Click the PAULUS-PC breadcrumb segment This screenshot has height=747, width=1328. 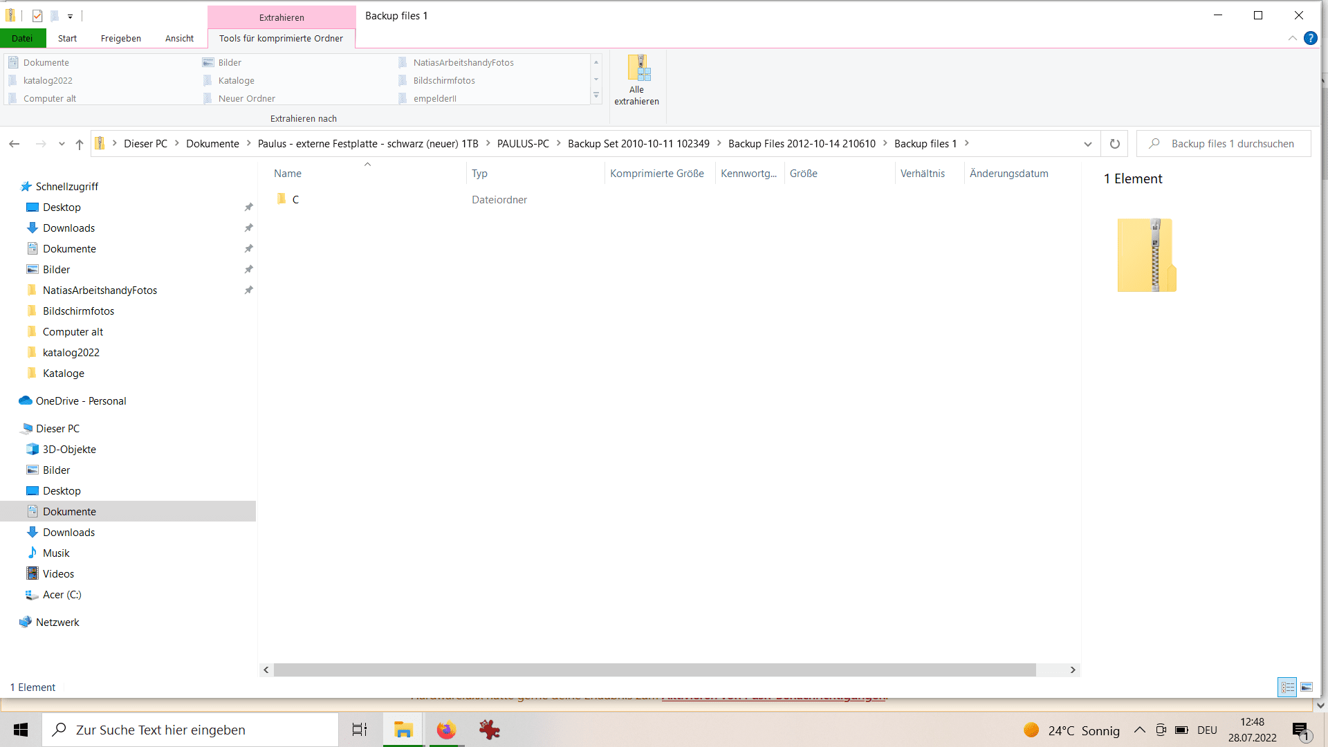[x=523, y=144]
